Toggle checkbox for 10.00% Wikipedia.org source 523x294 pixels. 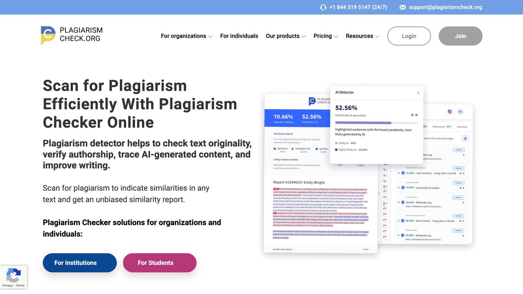403,202
